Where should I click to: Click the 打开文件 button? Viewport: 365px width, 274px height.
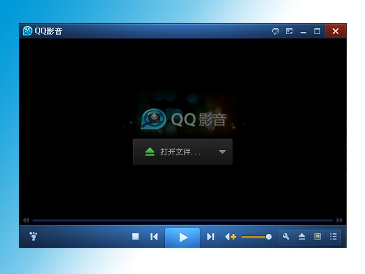[x=173, y=152]
